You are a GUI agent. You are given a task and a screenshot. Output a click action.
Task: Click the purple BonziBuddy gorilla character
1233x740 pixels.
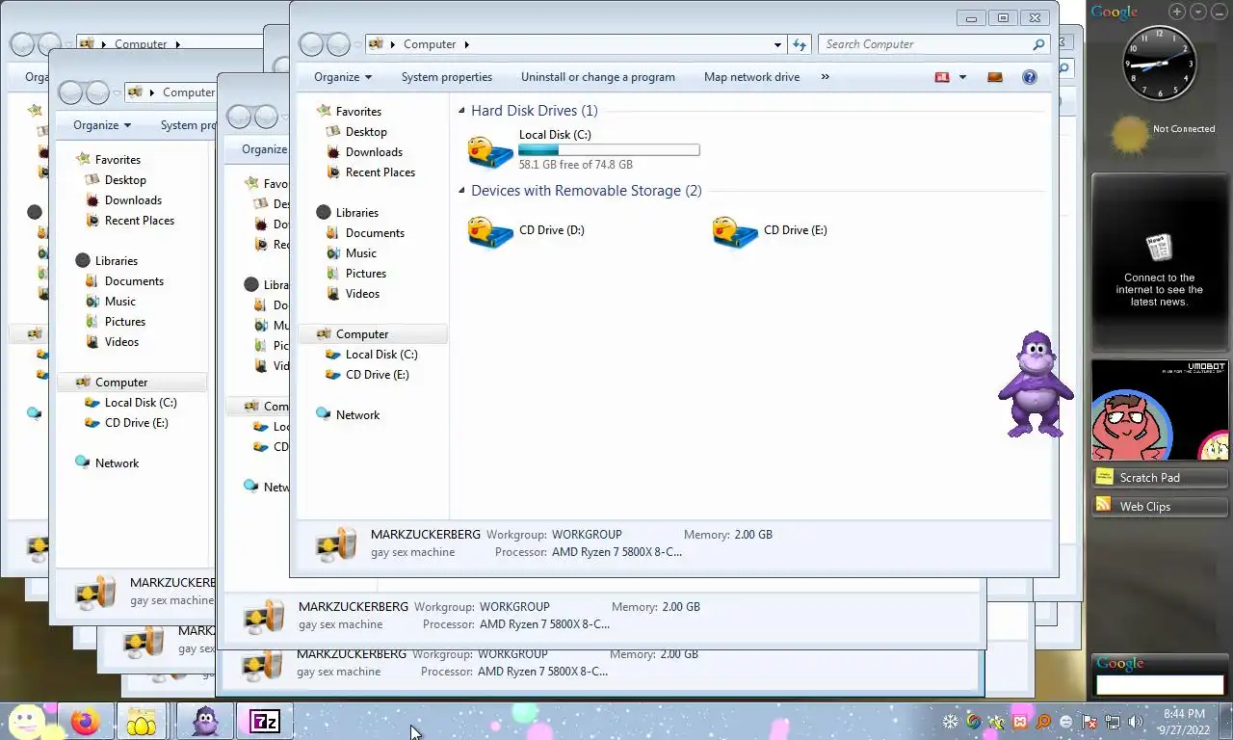pyautogui.click(x=1036, y=383)
